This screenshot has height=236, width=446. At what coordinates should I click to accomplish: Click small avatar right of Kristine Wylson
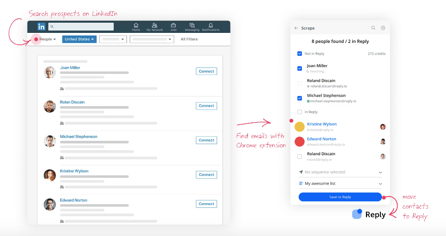[383, 127]
